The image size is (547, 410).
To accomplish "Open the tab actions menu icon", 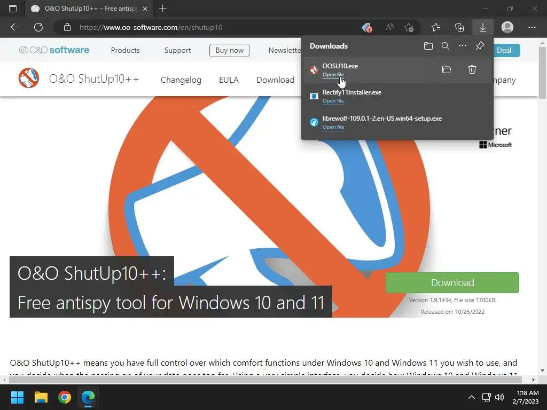I will tap(13, 9).
